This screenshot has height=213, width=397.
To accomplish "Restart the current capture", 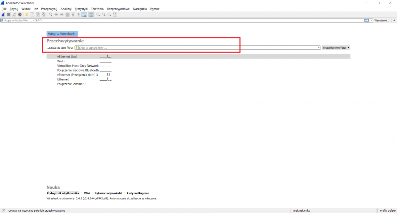I will [x=14, y=15].
